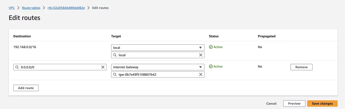Screen dimensions: 345x109
Task: Click Propagated No value for 0.0.0.0/0 route
Action: point(260,67)
